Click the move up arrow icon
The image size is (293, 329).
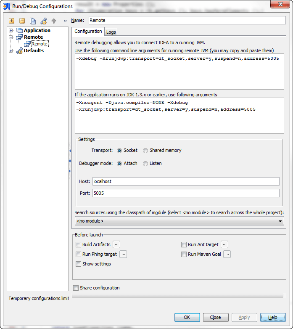click(x=54, y=21)
